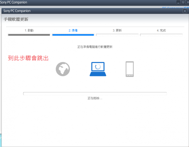Click the blue step 2 progress bar
This screenshot has width=189, height=147.
73,35
